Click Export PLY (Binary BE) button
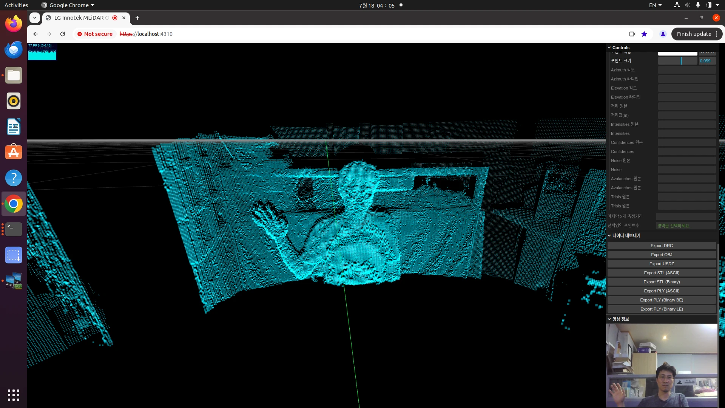Image resolution: width=725 pixels, height=408 pixels. tap(662, 300)
